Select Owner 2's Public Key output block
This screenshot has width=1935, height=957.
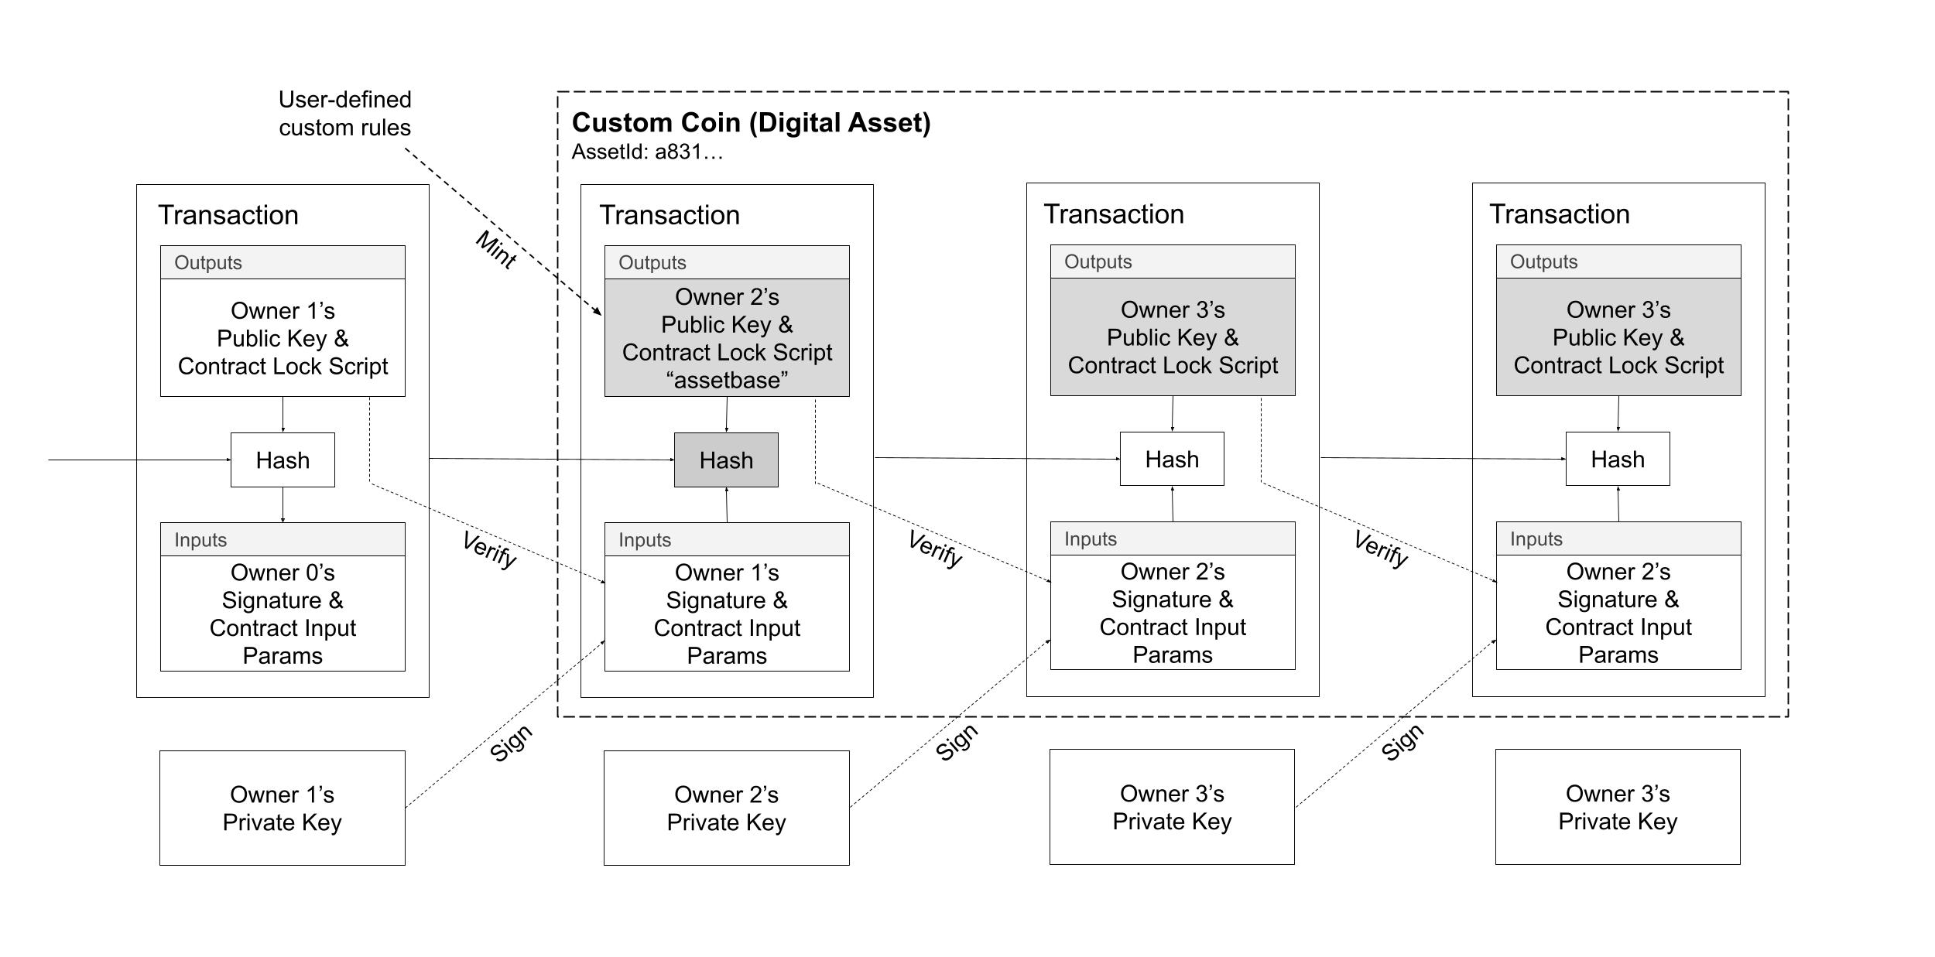point(717,328)
